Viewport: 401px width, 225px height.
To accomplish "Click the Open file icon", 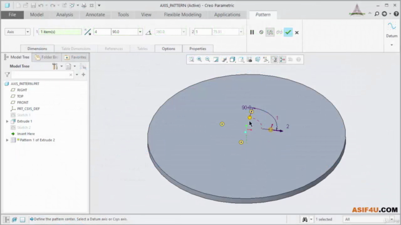I will click(x=26, y=6).
